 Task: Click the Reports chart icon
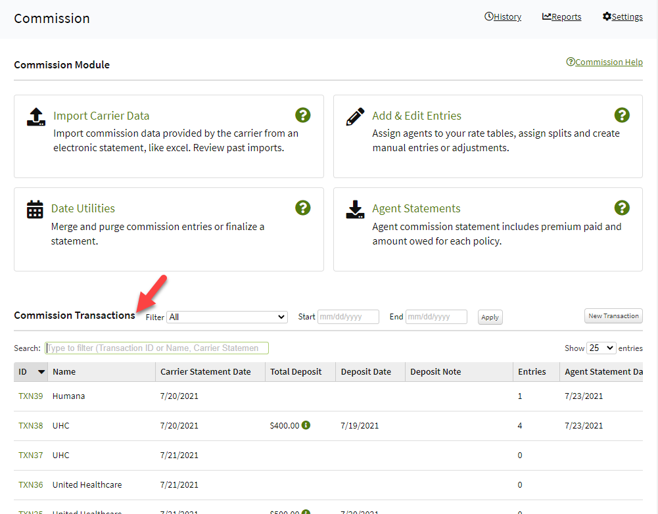[546, 16]
